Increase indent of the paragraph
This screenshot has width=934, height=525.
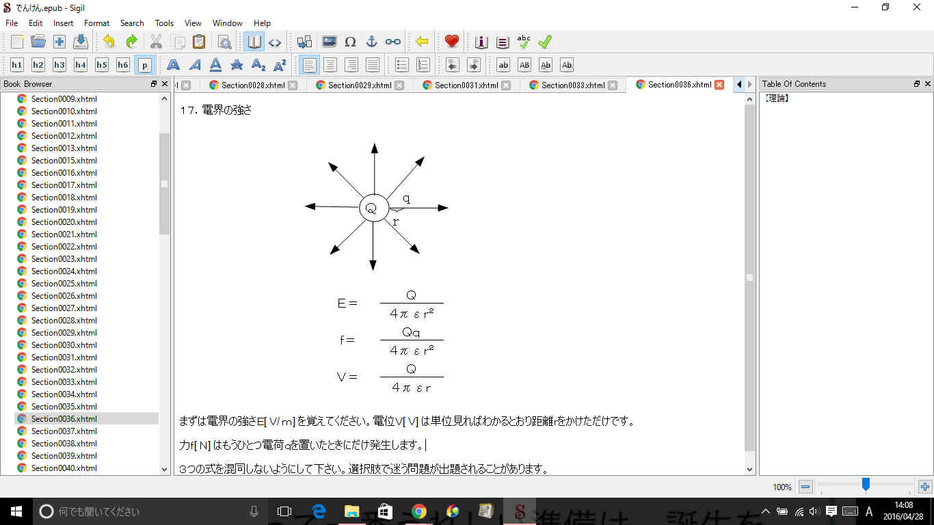(x=473, y=65)
